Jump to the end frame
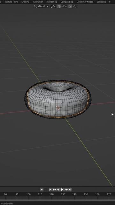The height and width of the screenshot is (205, 115). (70, 190)
